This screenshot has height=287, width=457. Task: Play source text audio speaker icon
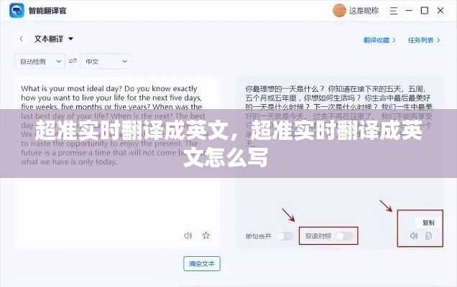188,235
